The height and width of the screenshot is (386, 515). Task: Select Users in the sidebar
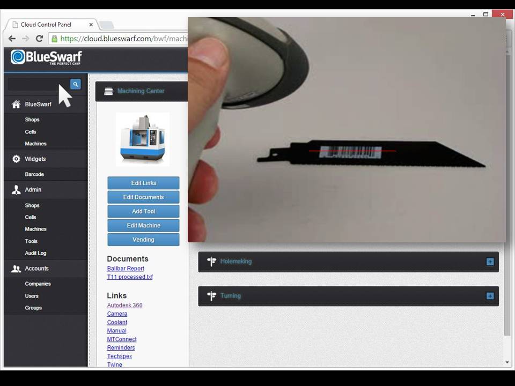[32, 296]
